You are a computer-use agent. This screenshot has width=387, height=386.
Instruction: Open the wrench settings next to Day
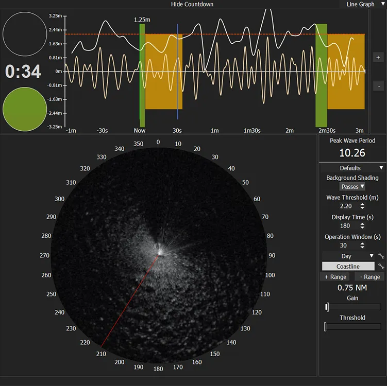click(x=381, y=256)
